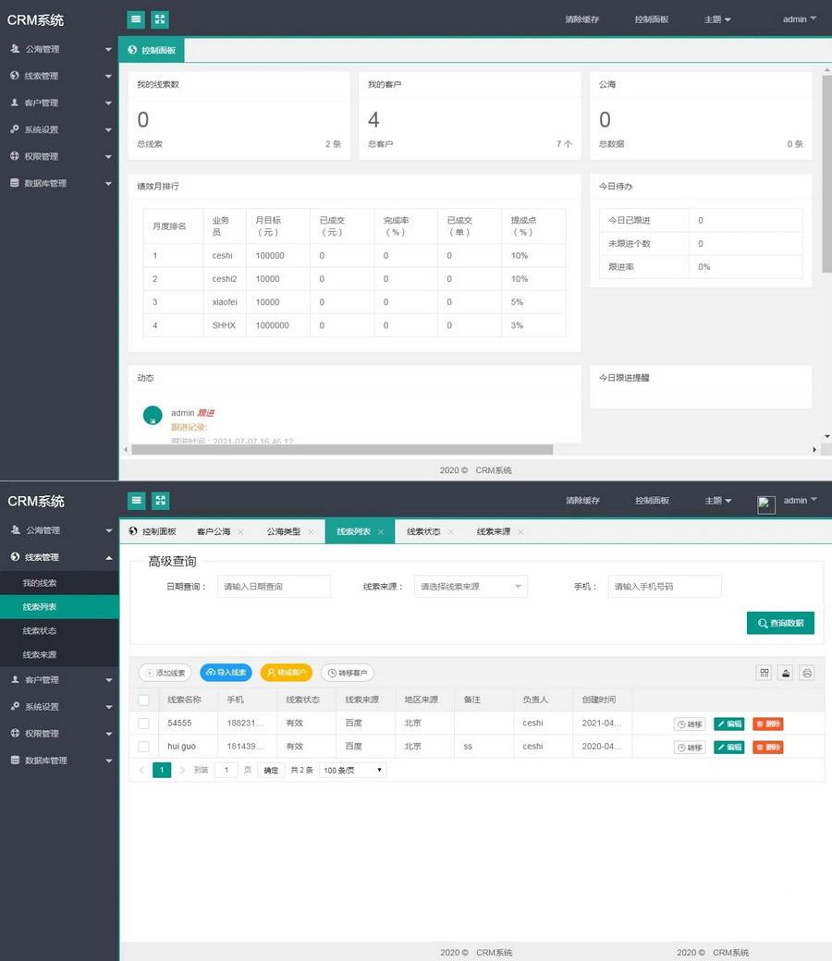832x961 pixels.
Task: Click the 转移 icon on the 54555 row
Action: (690, 724)
